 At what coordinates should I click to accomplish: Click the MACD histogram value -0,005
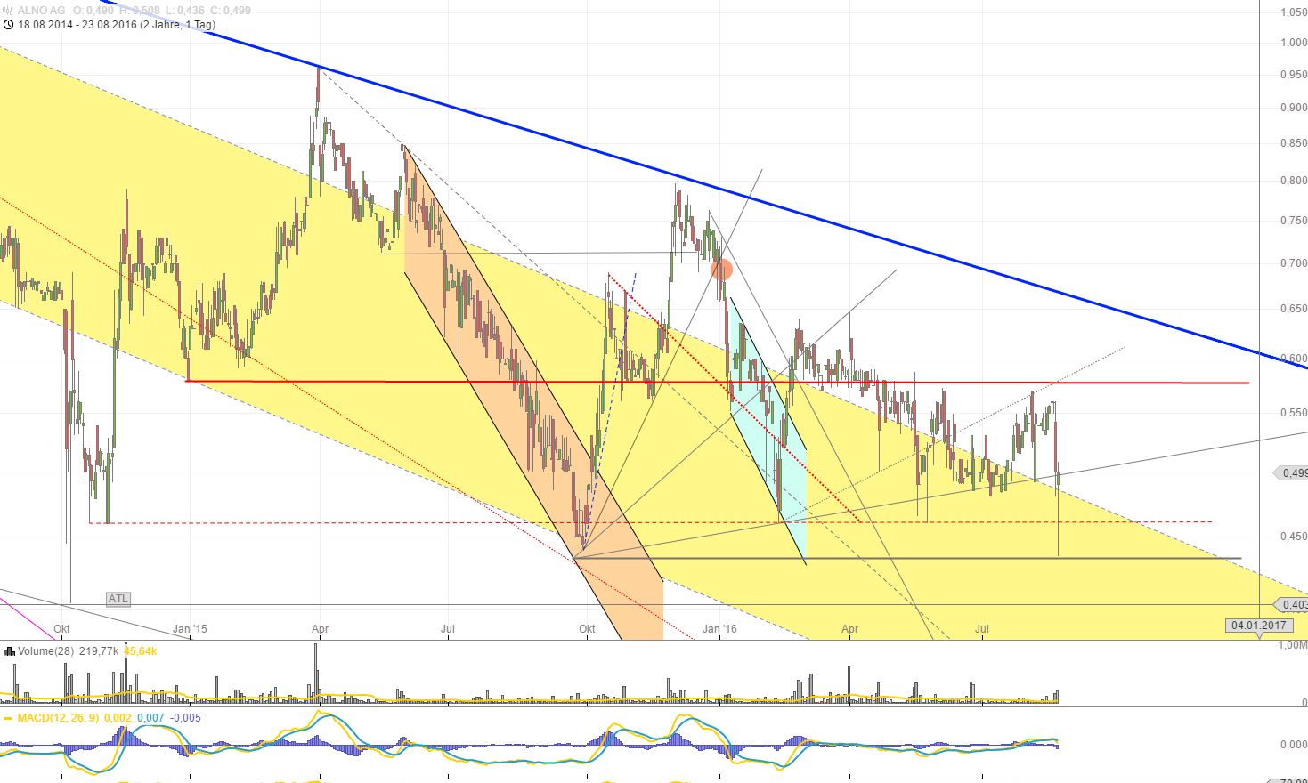click(185, 718)
